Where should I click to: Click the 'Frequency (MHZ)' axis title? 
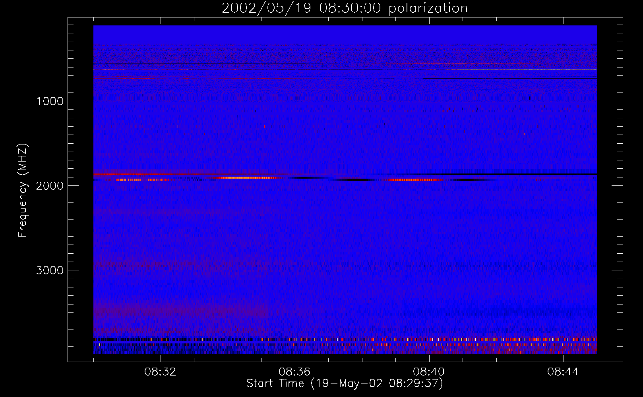(x=22, y=191)
